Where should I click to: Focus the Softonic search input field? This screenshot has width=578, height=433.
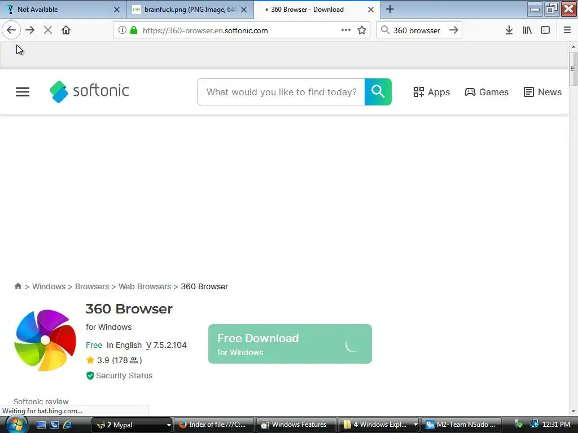click(x=281, y=92)
